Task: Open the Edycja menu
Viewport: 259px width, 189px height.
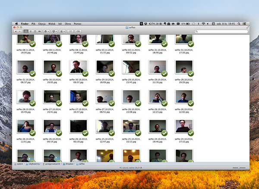Action: (x=42, y=24)
